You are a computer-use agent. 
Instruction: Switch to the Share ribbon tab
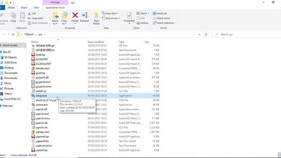[24, 7]
